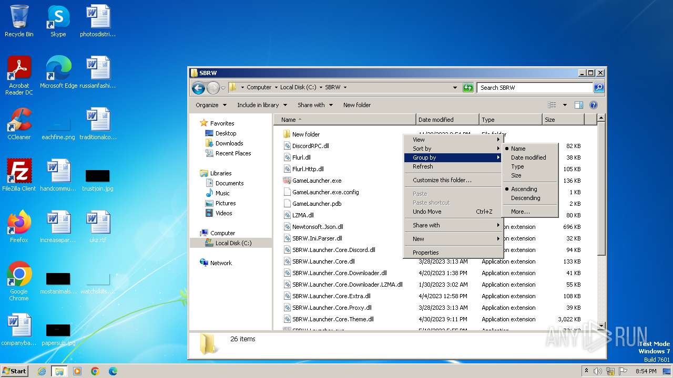Screen dimensions: 673x378
Task: Click Refresh in the context menu
Action: (x=453, y=166)
